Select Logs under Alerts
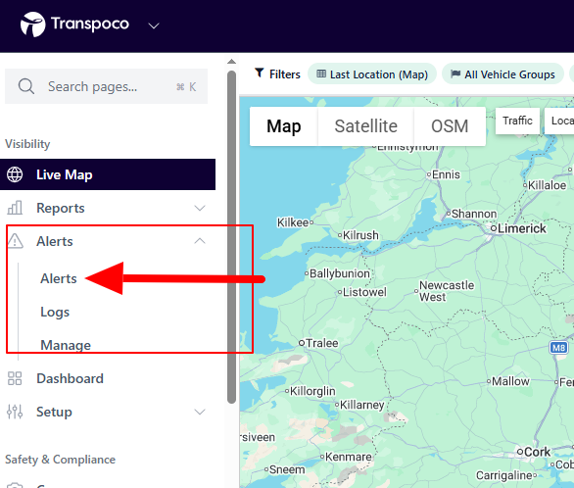The height and width of the screenshot is (488, 574). coord(55,312)
